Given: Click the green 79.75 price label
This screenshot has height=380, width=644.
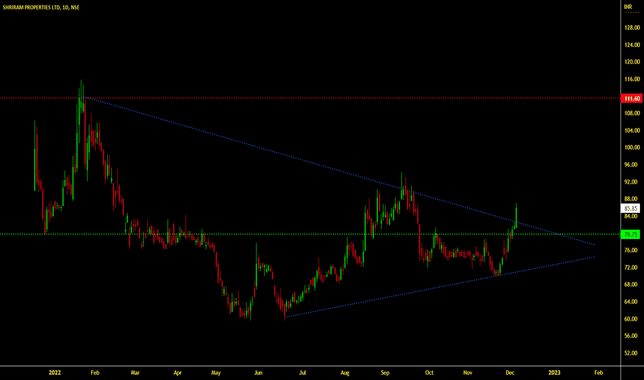Looking at the screenshot, I should pos(630,235).
